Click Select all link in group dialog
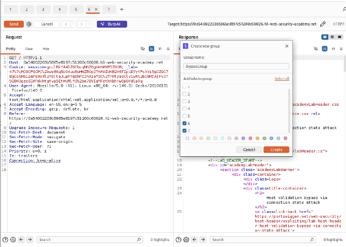Image resolution: width=346 pixels, height=247 pixels. (x=282, y=79)
